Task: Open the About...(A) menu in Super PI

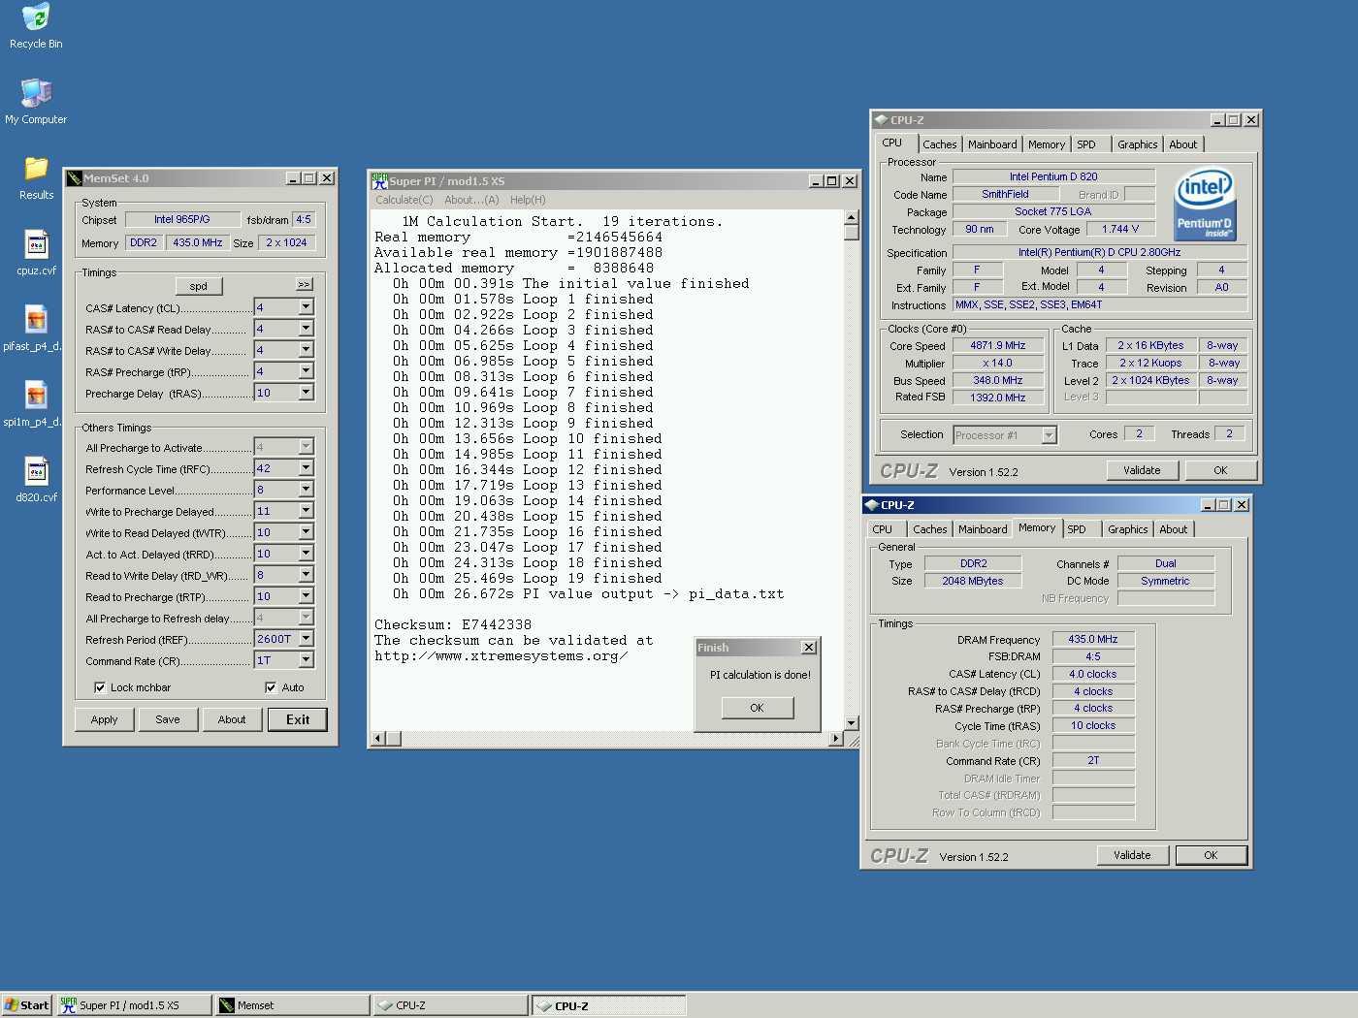Action: [471, 200]
